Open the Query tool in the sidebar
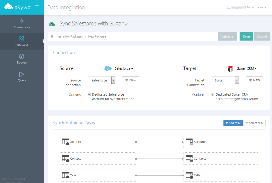The width and height of the screenshot is (272, 183). coord(22,76)
